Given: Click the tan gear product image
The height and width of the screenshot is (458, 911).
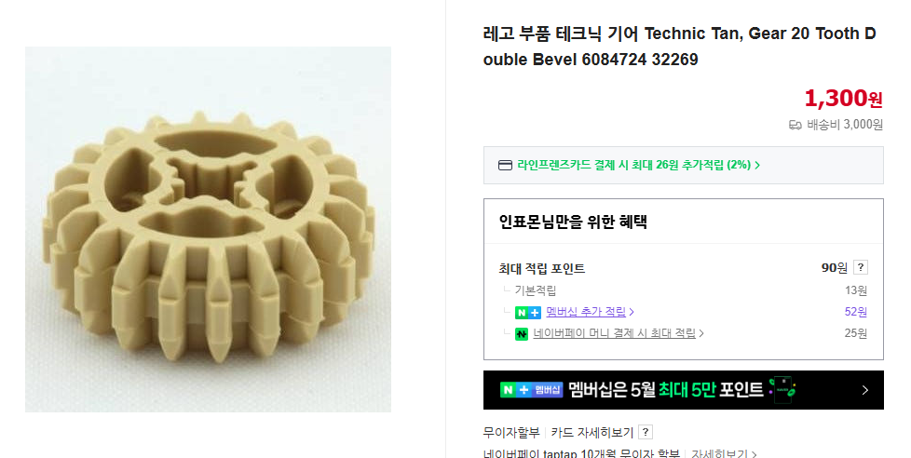Looking at the screenshot, I should [208, 229].
